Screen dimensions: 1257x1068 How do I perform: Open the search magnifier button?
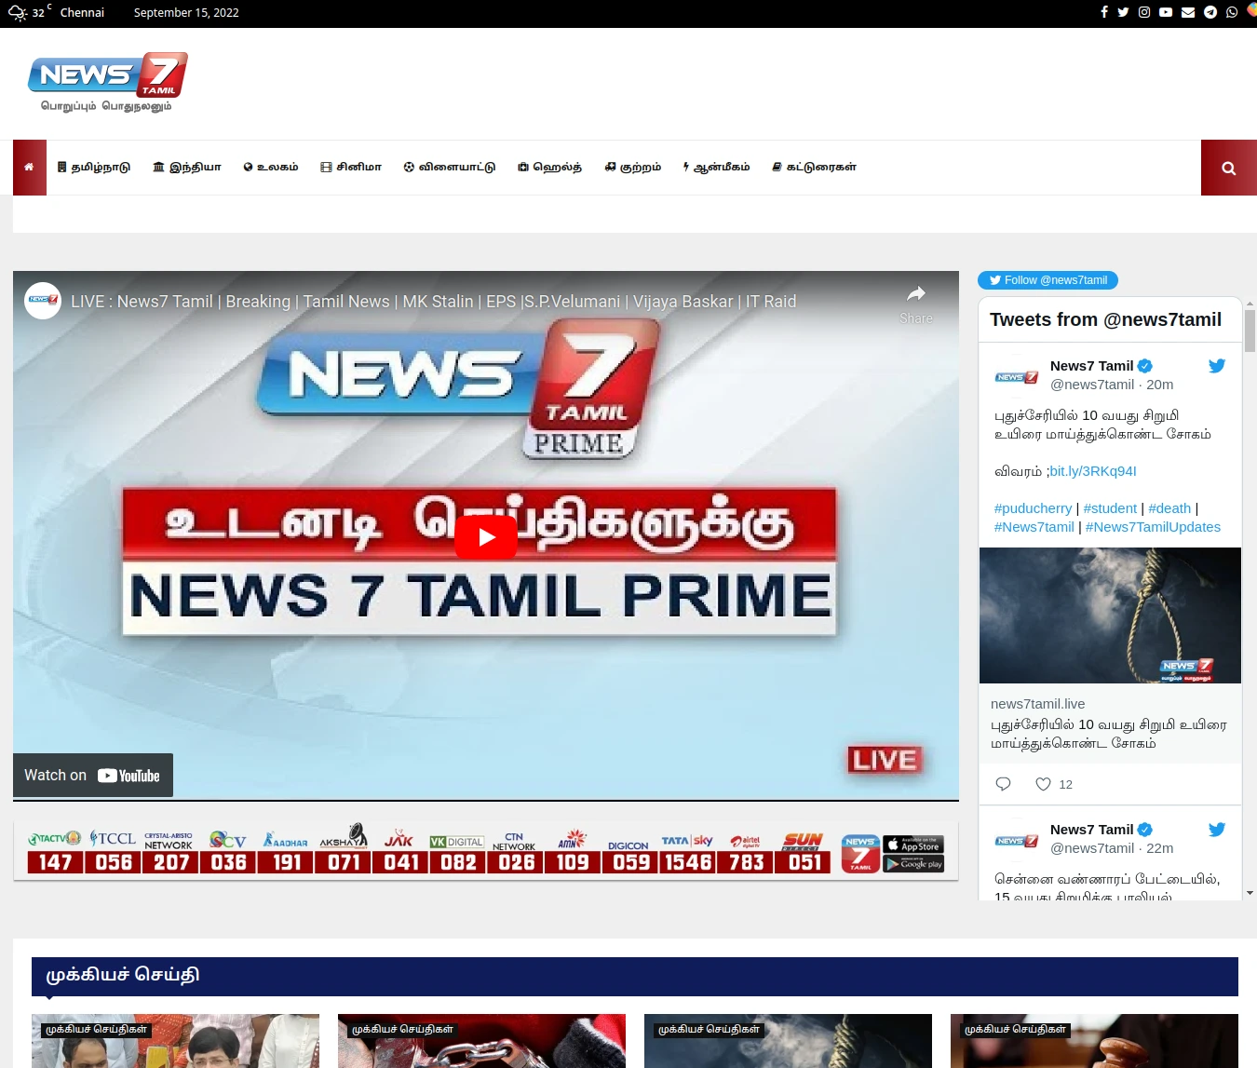click(1228, 168)
